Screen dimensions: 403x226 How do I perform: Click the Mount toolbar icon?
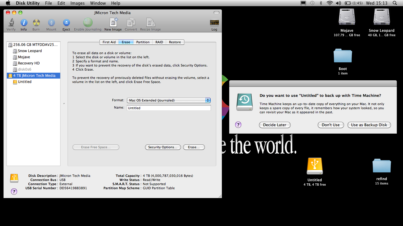click(x=51, y=25)
